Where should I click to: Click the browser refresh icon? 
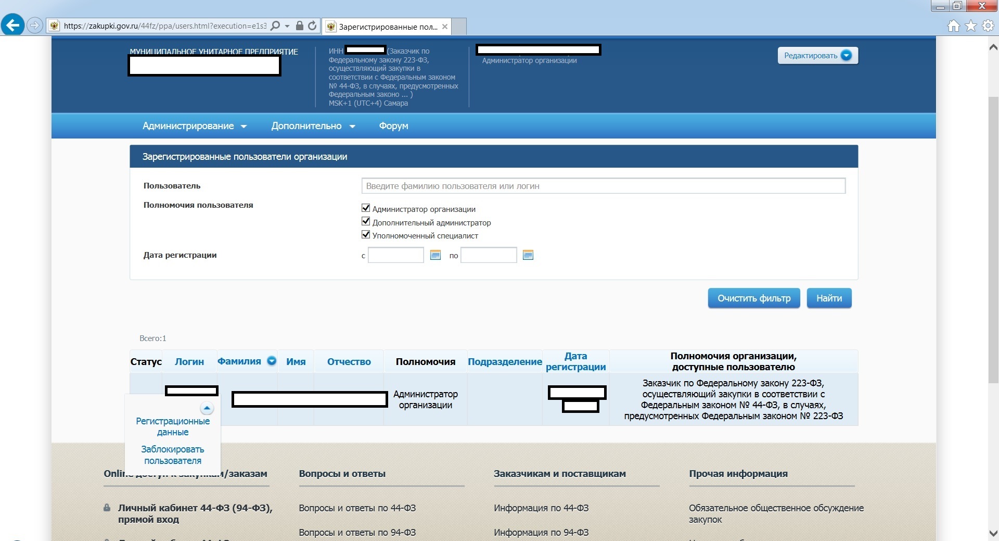312,26
